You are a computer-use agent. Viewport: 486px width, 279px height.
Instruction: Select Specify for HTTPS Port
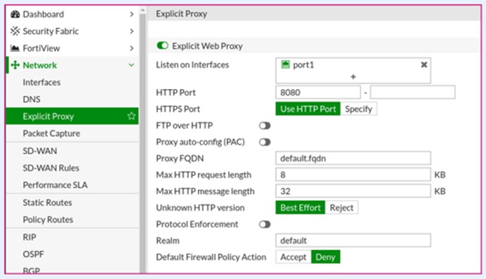click(359, 109)
